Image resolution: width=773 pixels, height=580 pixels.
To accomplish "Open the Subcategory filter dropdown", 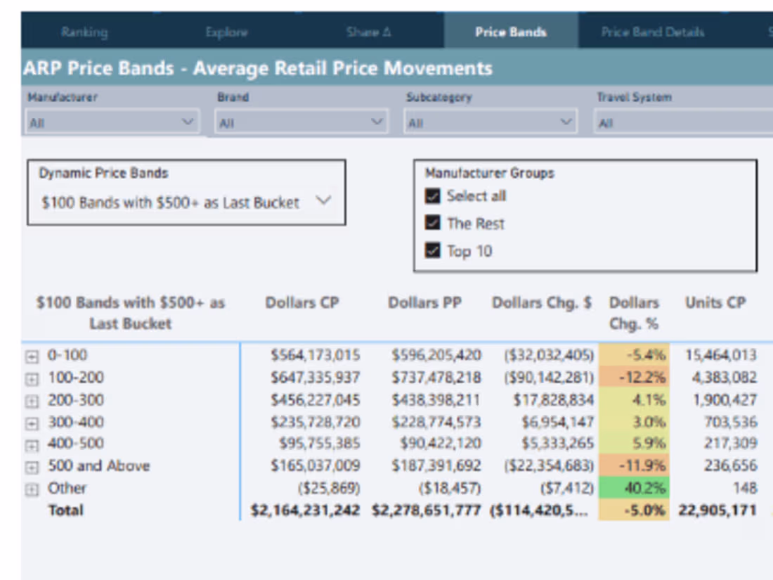I will [566, 121].
